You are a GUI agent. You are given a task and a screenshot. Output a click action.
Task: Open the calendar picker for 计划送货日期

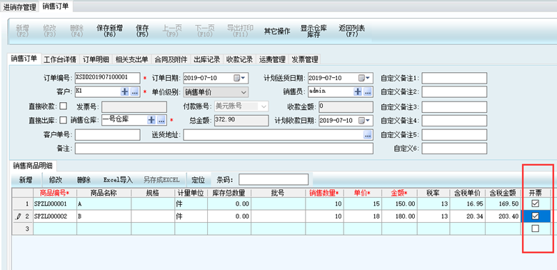[x=363, y=78]
